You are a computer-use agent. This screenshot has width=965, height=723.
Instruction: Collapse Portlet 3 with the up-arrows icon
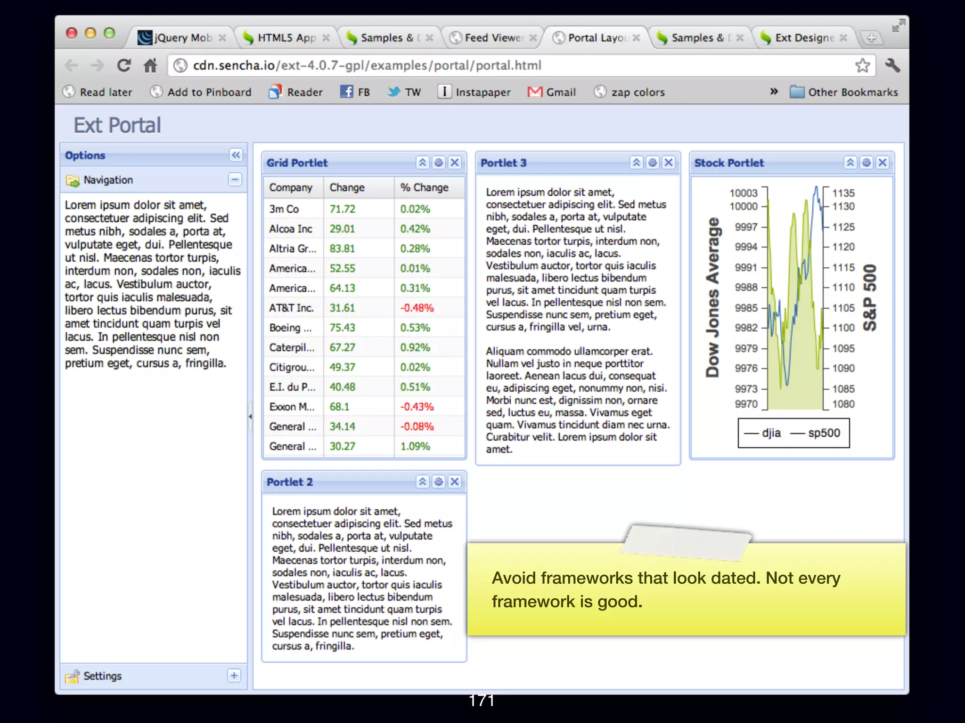637,162
